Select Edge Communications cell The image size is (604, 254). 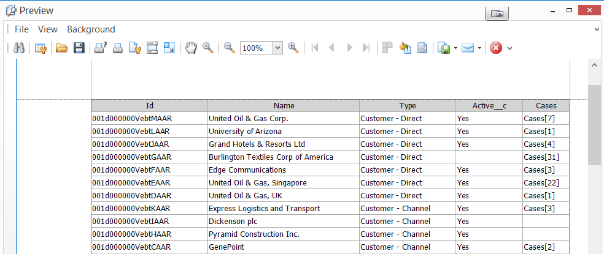pyautogui.click(x=284, y=170)
